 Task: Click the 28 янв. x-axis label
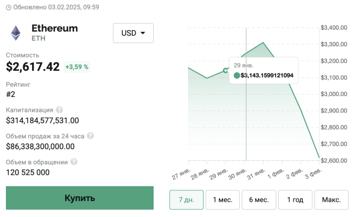point(200,174)
